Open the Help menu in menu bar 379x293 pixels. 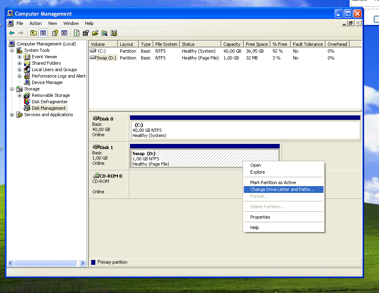[89, 23]
